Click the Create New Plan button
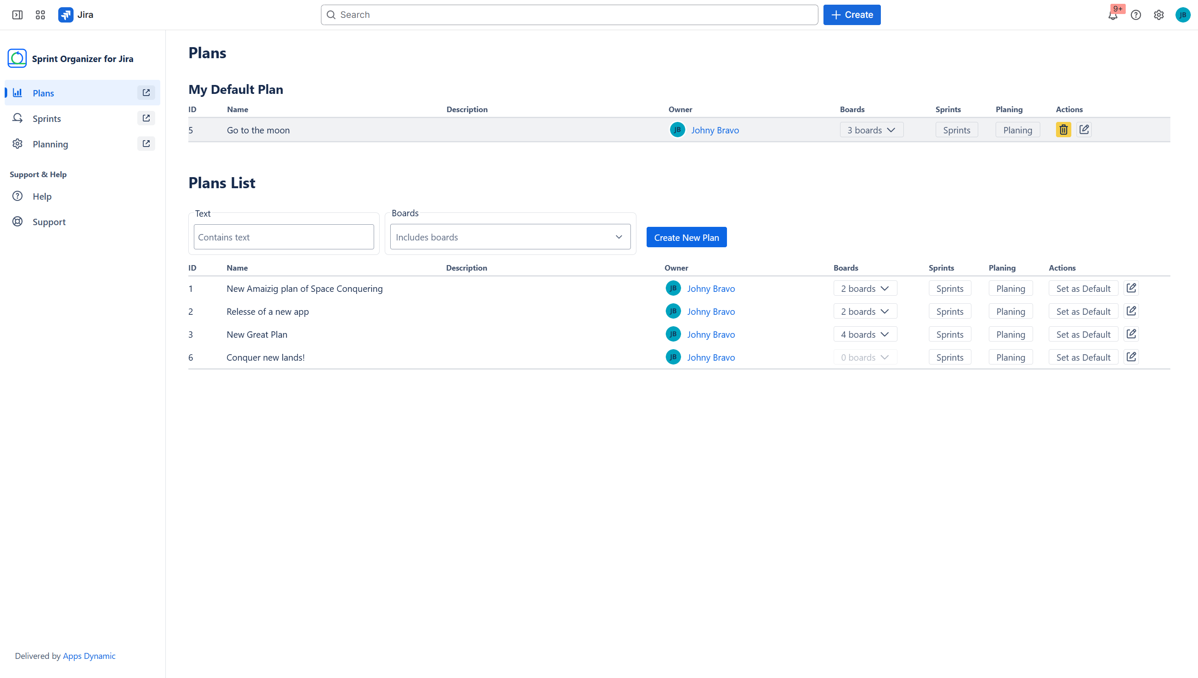This screenshot has height=678, width=1198. pos(686,237)
